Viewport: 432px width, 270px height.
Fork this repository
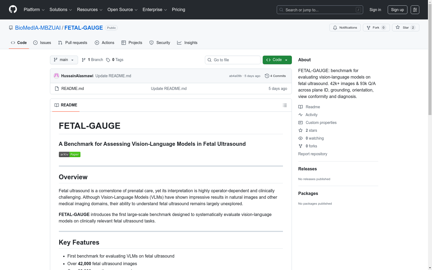(x=376, y=28)
